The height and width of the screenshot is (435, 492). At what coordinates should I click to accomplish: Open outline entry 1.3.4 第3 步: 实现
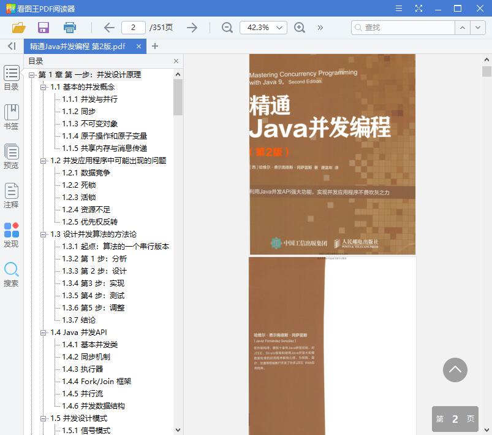click(93, 283)
